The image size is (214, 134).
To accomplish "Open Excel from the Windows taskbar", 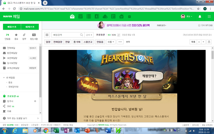I will (56, 131).
